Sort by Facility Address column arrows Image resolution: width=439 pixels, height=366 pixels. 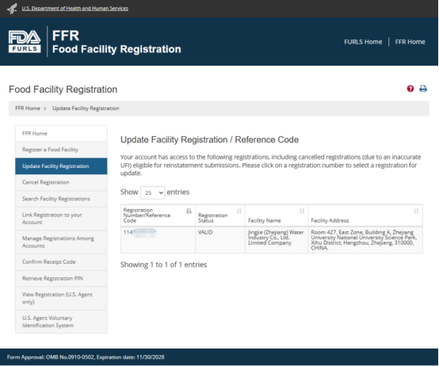[416, 211]
